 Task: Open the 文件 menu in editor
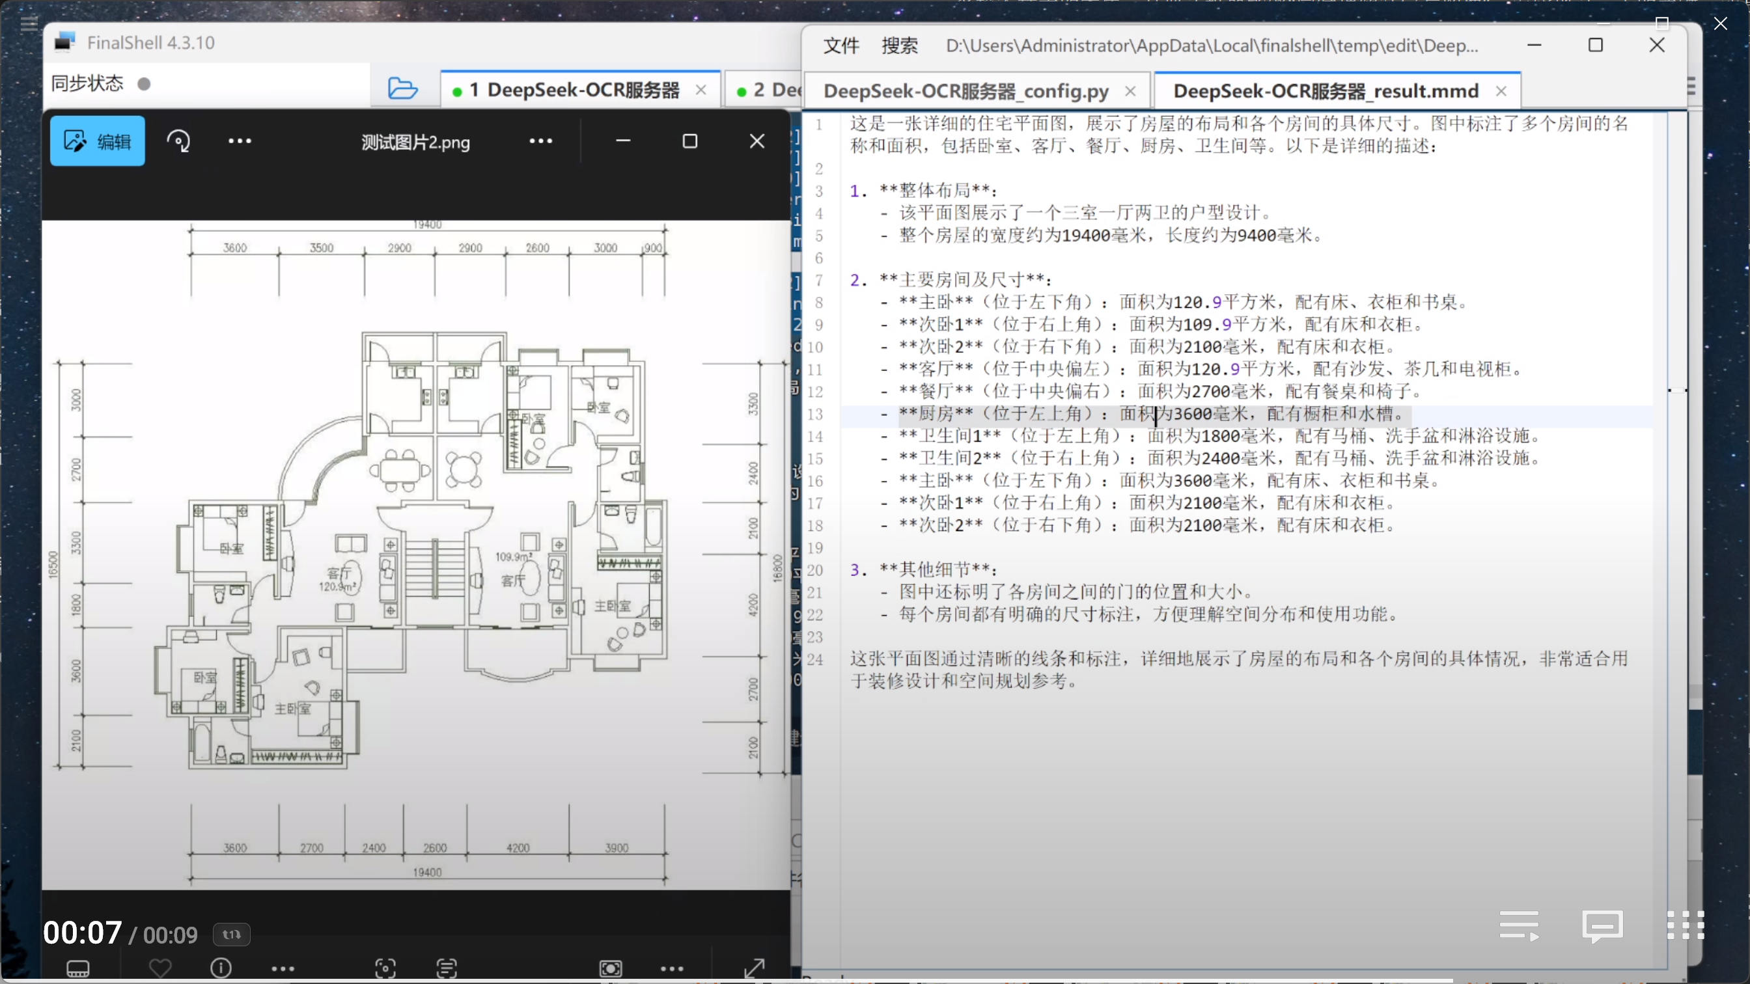pyautogui.click(x=841, y=46)
